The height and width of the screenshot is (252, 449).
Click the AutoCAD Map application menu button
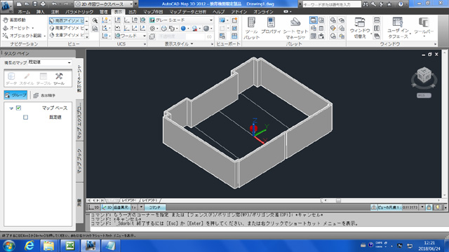coord(6,6)
